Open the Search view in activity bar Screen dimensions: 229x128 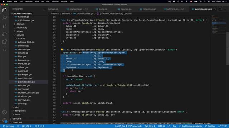[x=4, y=18]
